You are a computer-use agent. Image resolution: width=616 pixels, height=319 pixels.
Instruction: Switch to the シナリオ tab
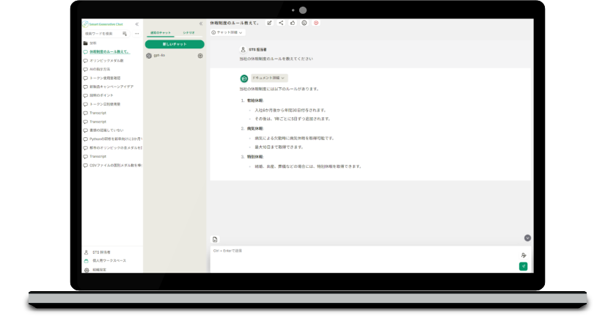pos(189,33)
